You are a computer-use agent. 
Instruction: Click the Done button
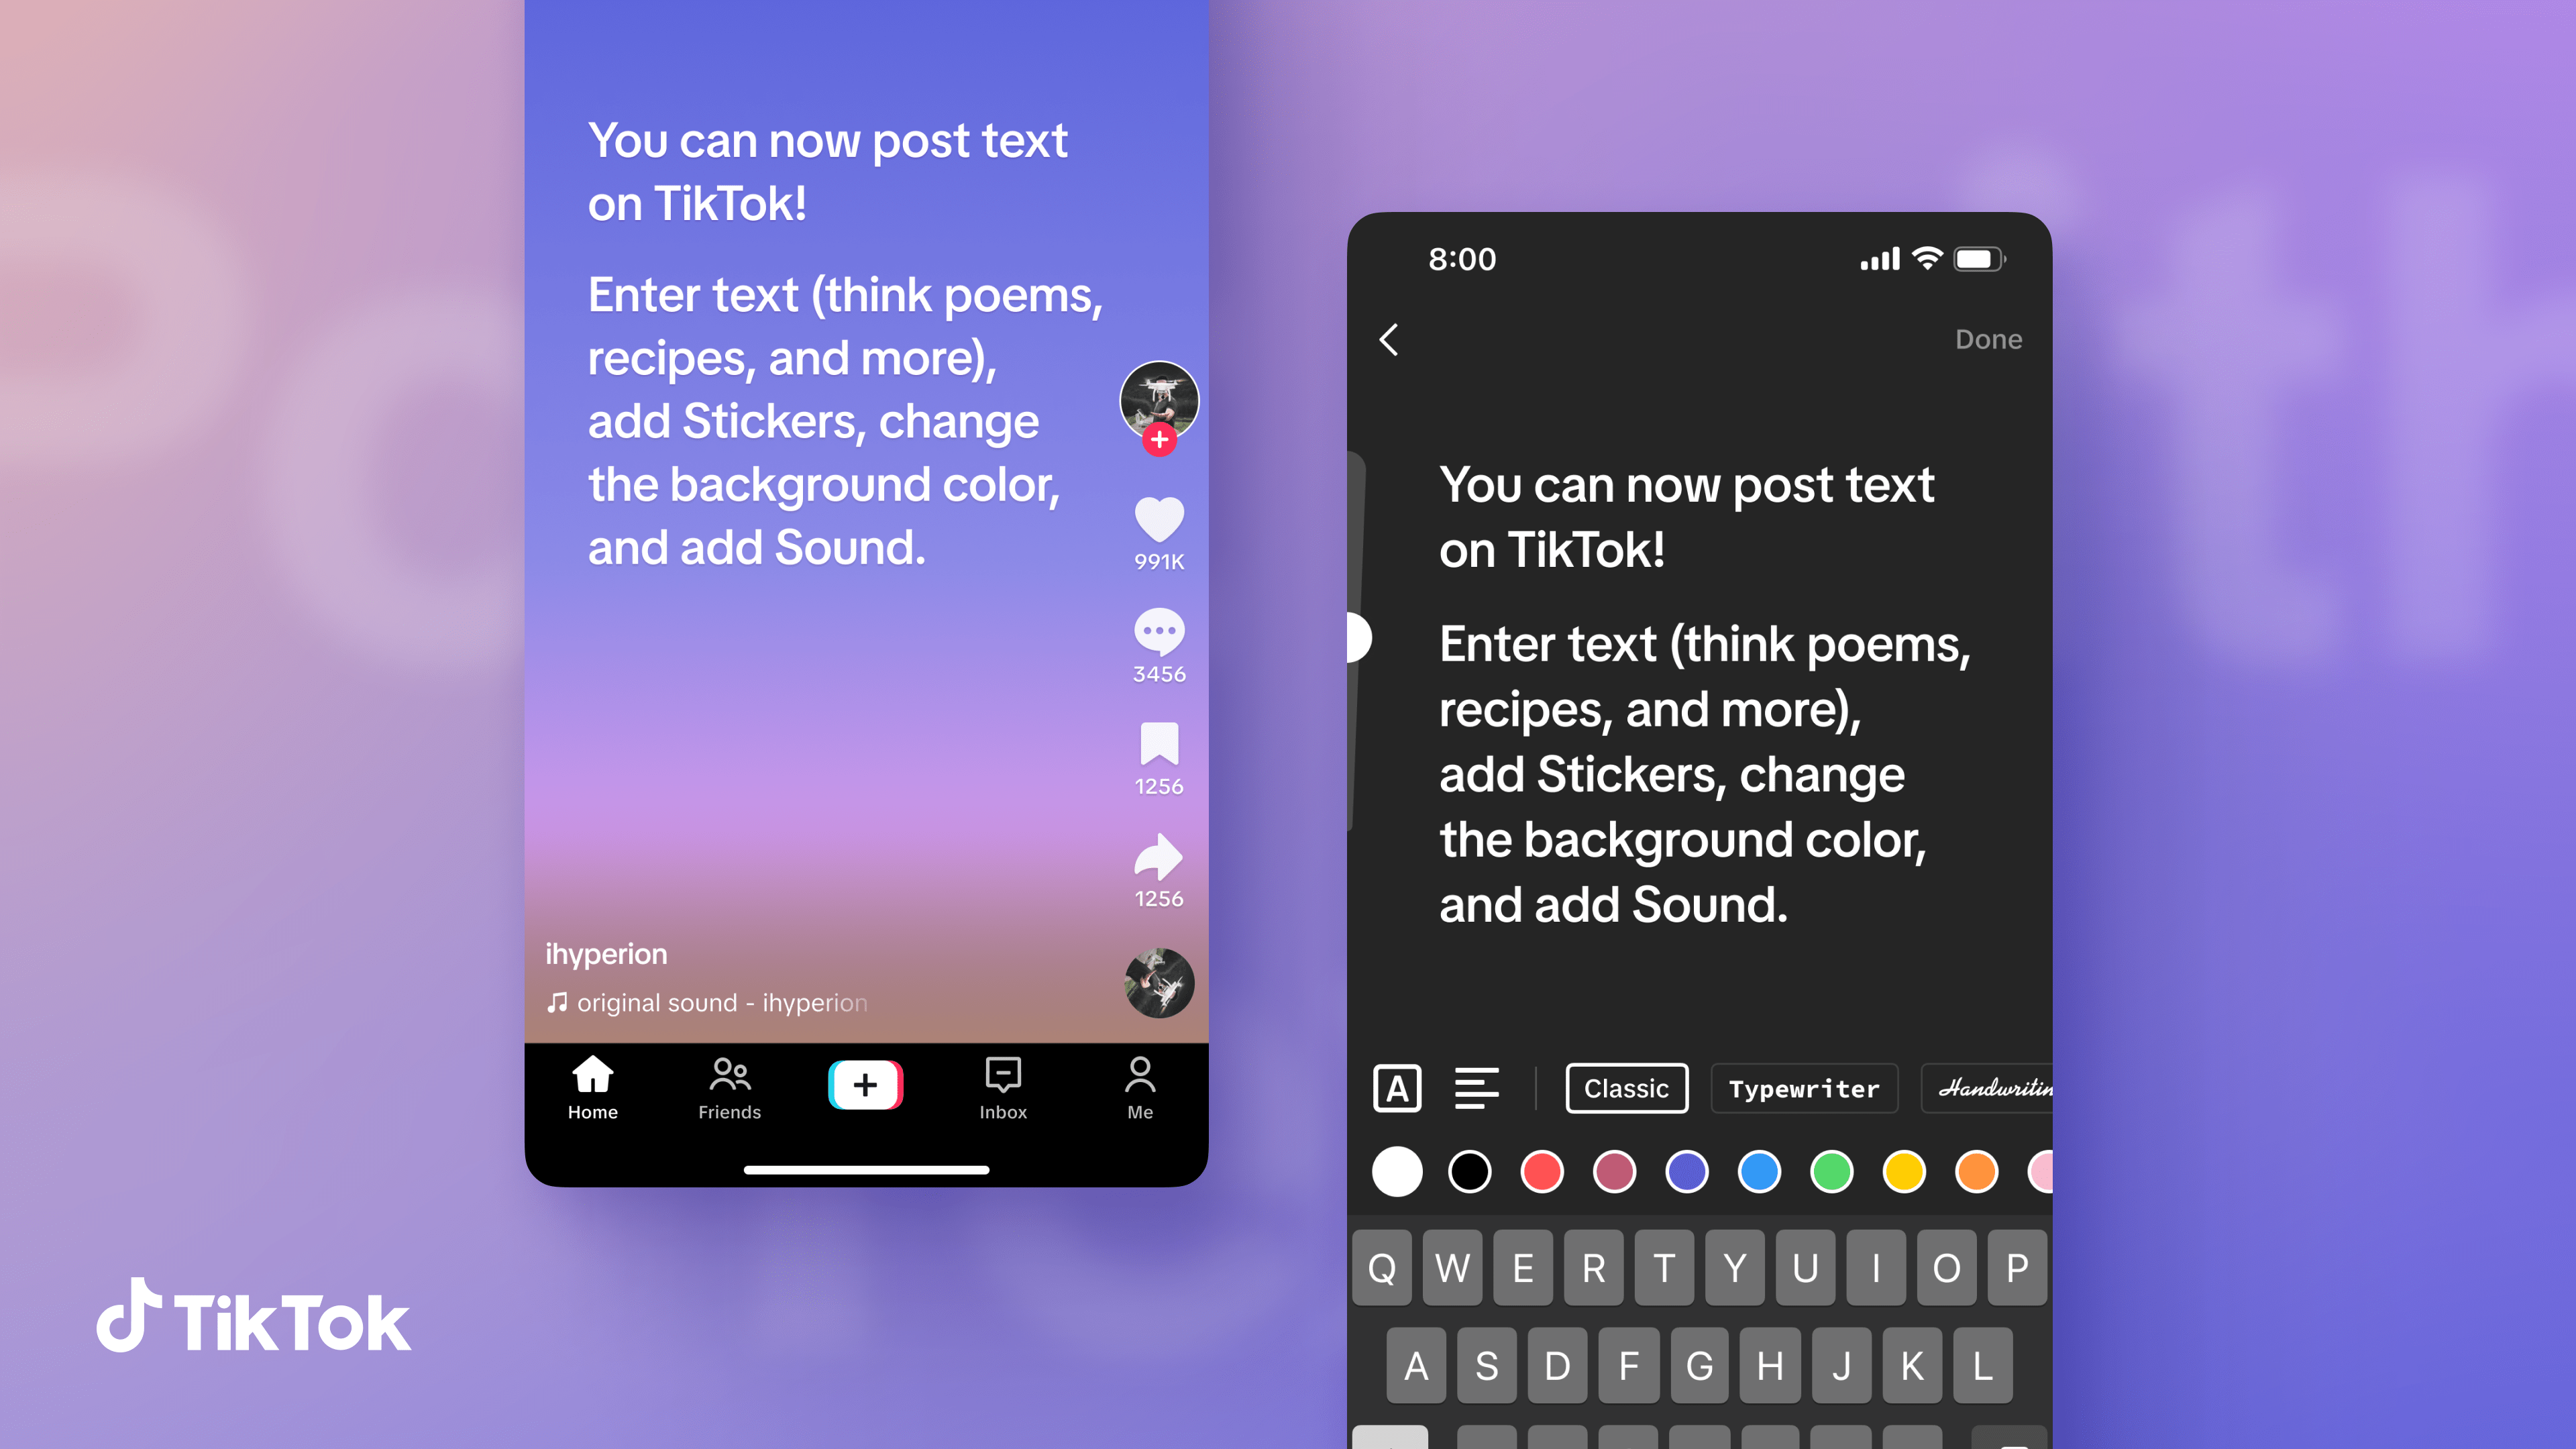pos(1987,338)
